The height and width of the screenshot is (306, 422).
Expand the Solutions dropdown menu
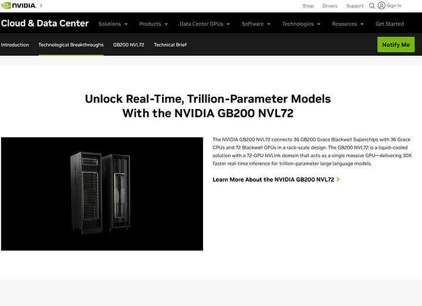tap(113, 24)
